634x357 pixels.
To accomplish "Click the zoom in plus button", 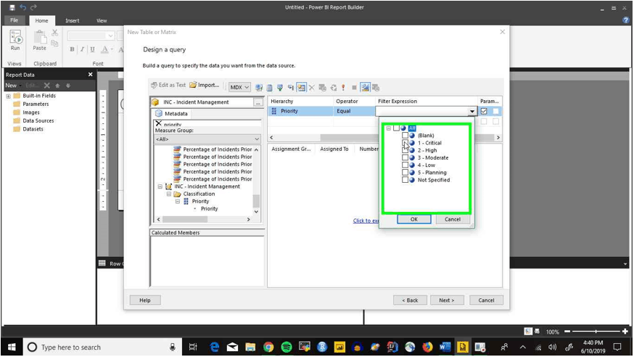I will coord(625,332).
